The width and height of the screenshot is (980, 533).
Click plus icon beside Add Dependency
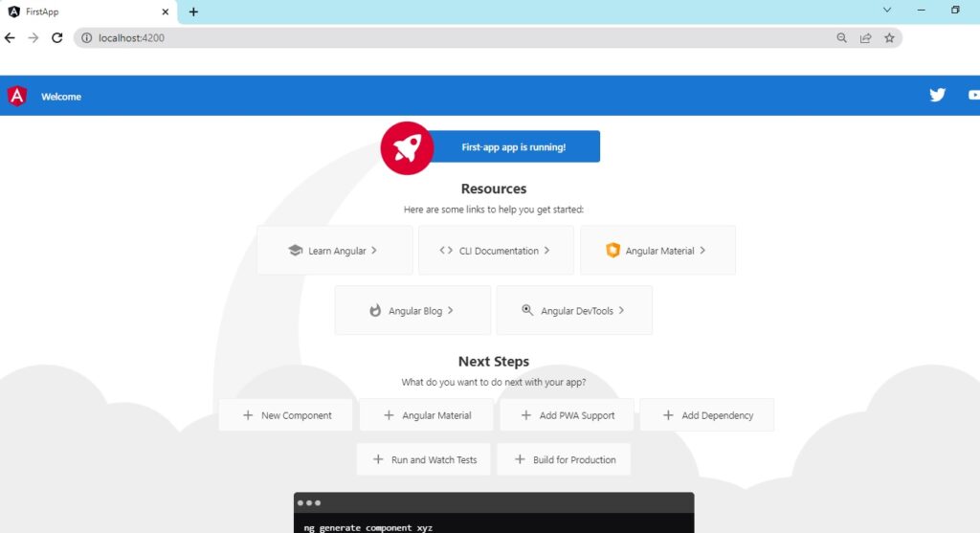(x=668, y=415)
